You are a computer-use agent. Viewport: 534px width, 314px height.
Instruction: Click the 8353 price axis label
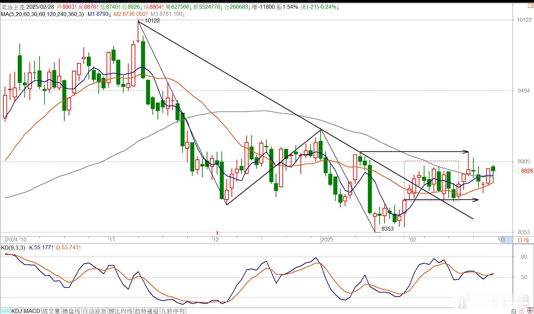[x=524, y=232]
